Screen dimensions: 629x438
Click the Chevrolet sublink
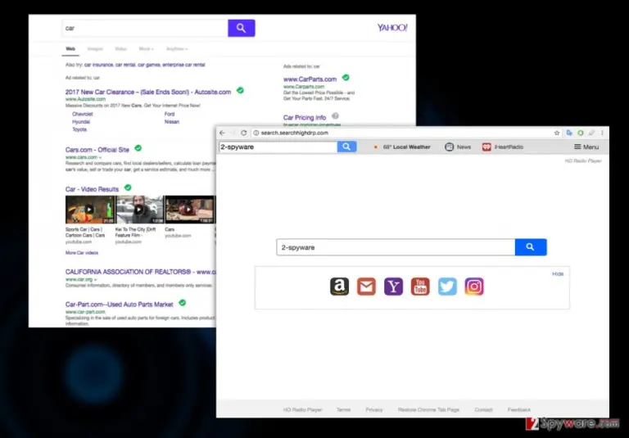83,114
